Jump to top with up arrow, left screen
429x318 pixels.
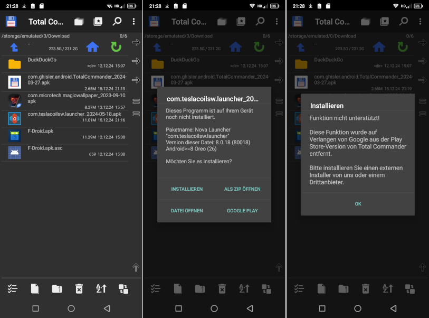[x=136, y=267]
